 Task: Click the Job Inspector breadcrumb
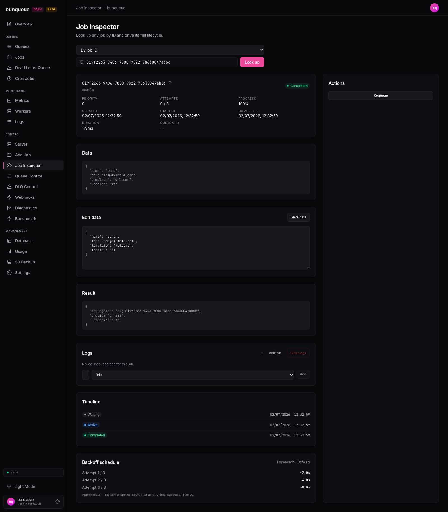click(89, 8)
